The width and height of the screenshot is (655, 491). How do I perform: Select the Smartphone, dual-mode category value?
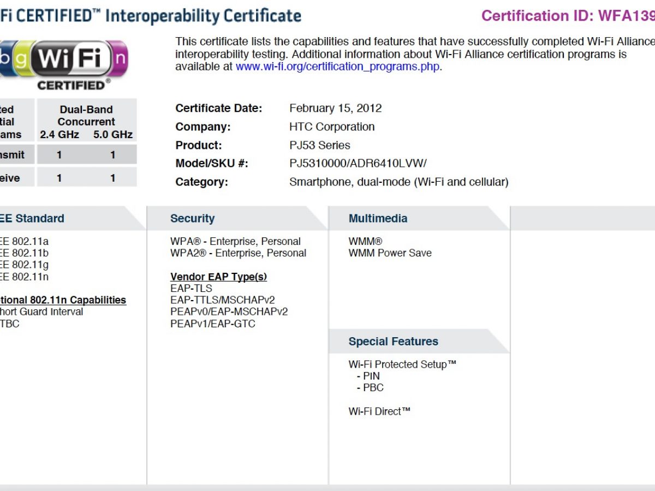pos(398,182)
